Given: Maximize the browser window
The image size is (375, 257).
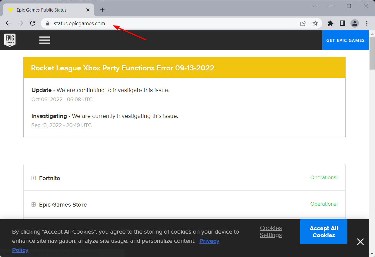Looking at the screenshot, I should click(349, 6).
